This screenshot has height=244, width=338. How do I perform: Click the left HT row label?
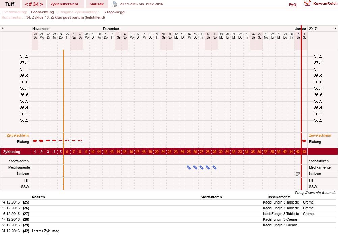pos(27,180)
